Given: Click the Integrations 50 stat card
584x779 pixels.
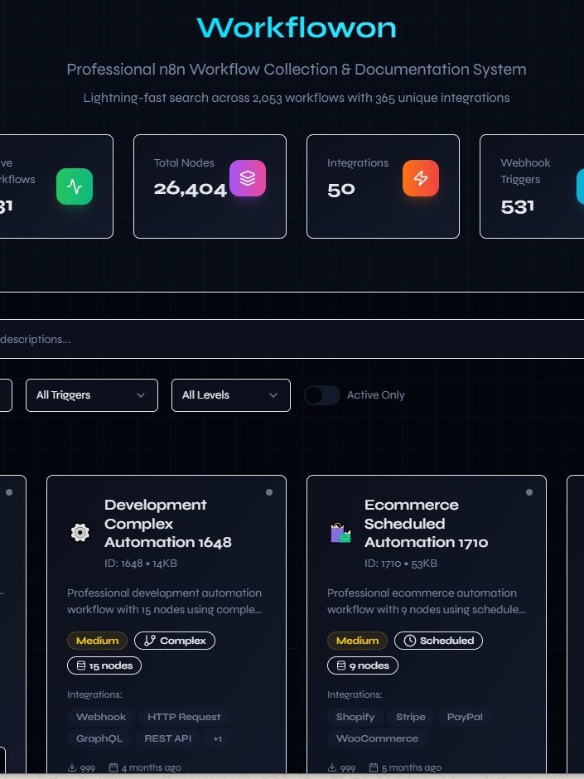Looking at the screenshot, I should click(383, 186).
